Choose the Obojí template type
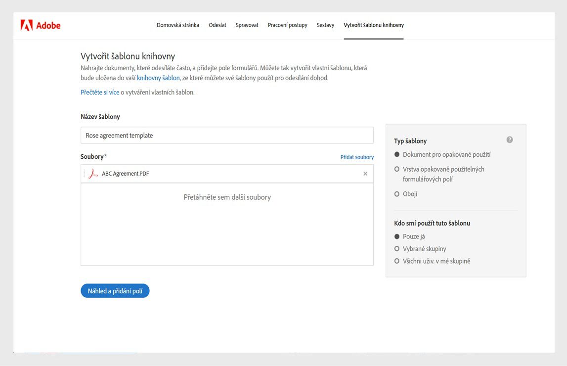 coord(397,194)
